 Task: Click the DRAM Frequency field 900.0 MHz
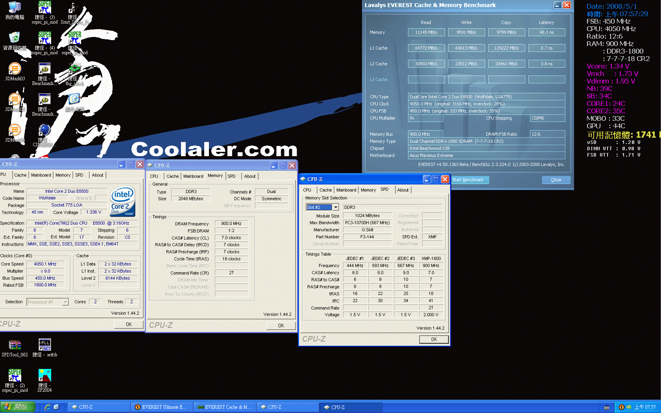pos(231,223)
